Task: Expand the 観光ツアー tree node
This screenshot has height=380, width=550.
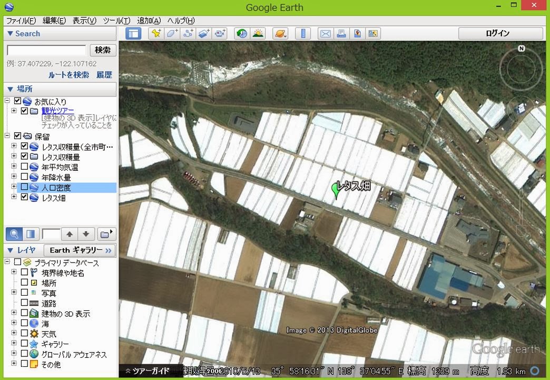Action: (x=14, y=111)
